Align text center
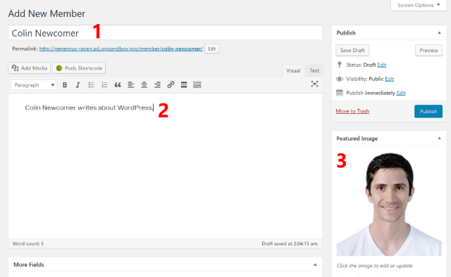This screenshot has width=451, height=277. tap(144, 85)
